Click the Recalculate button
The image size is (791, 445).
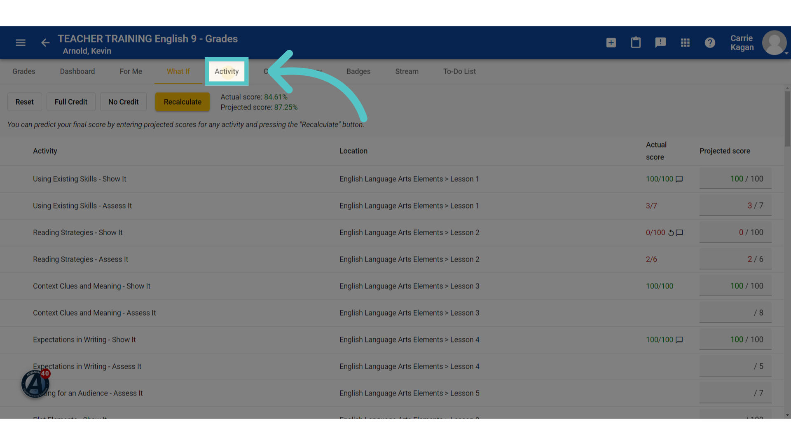point(183,102)
